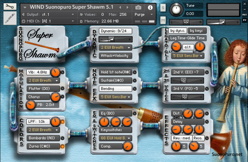The height and width of the screenshot is (162, 248).
Task: Open Modulation 2 EWI Breath dropdown
Action: click(43, 80)
